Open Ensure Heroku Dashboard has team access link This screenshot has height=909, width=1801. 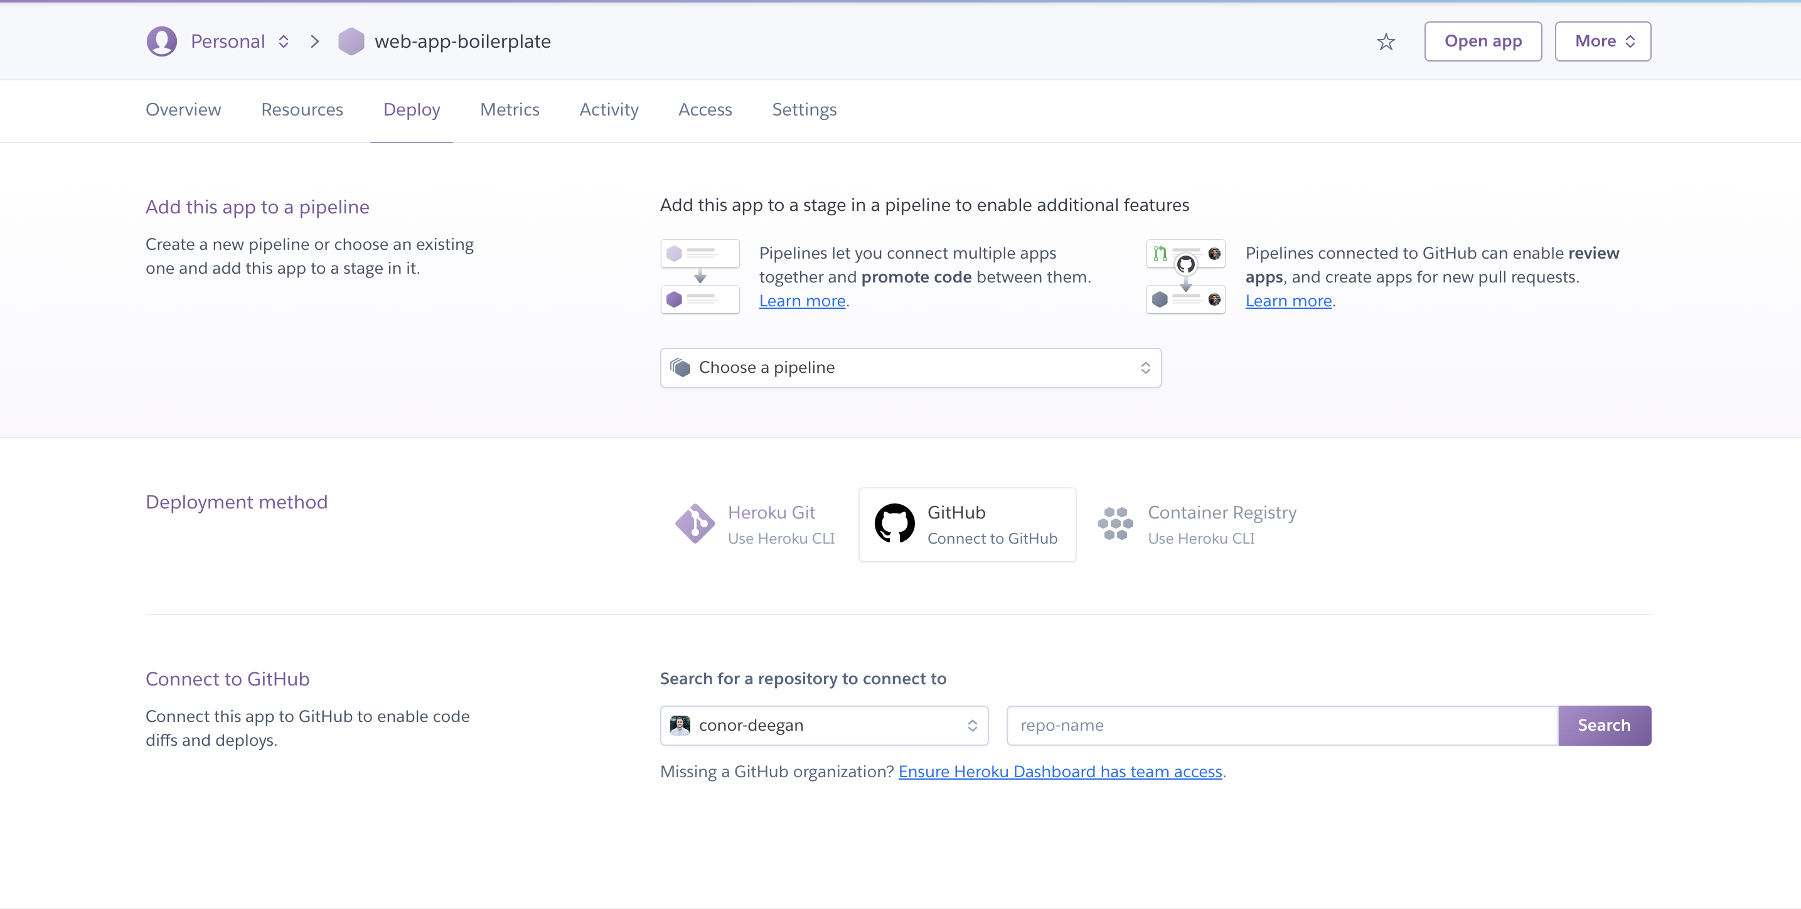[x=1060, y=772]
